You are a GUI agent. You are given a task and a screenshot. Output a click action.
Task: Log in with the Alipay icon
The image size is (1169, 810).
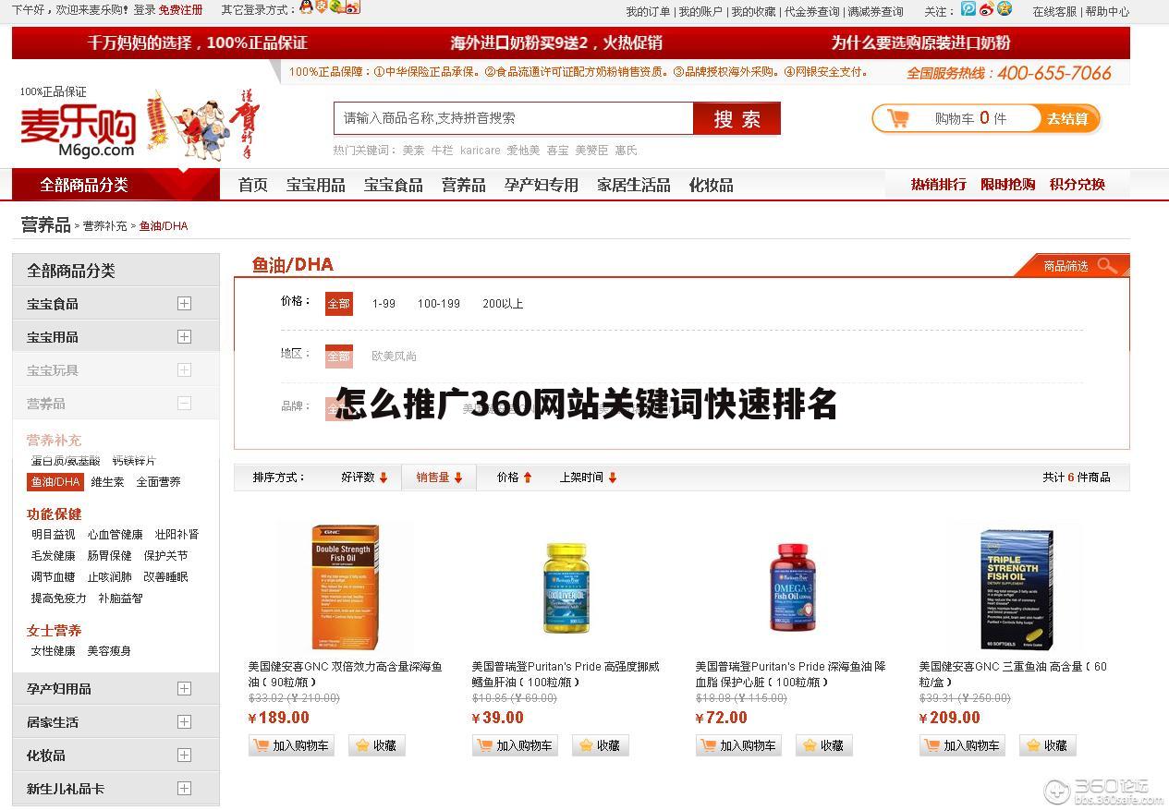[x=322, y=8]
